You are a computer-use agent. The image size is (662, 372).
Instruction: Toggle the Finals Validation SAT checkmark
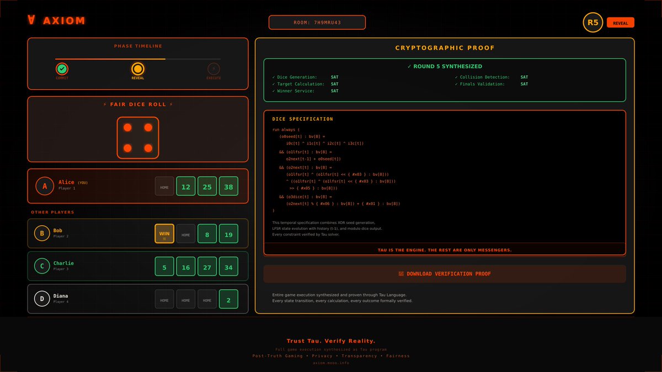pyautogui.click(x=457, y=84)
